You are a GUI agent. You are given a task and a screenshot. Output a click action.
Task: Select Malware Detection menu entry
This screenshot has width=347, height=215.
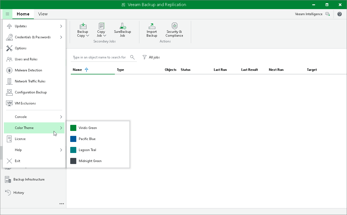coord(34,70)
